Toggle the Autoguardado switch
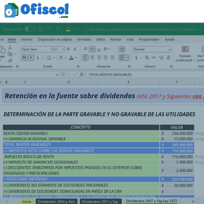 30,29
